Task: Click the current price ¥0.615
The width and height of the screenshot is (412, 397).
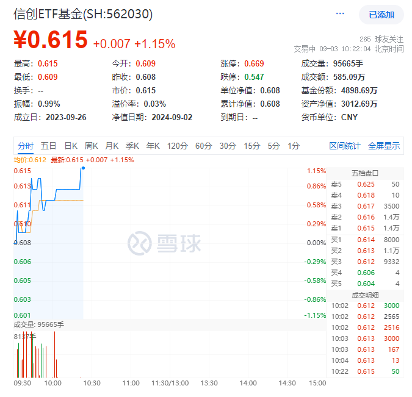Action: click(x=51, y=40)
